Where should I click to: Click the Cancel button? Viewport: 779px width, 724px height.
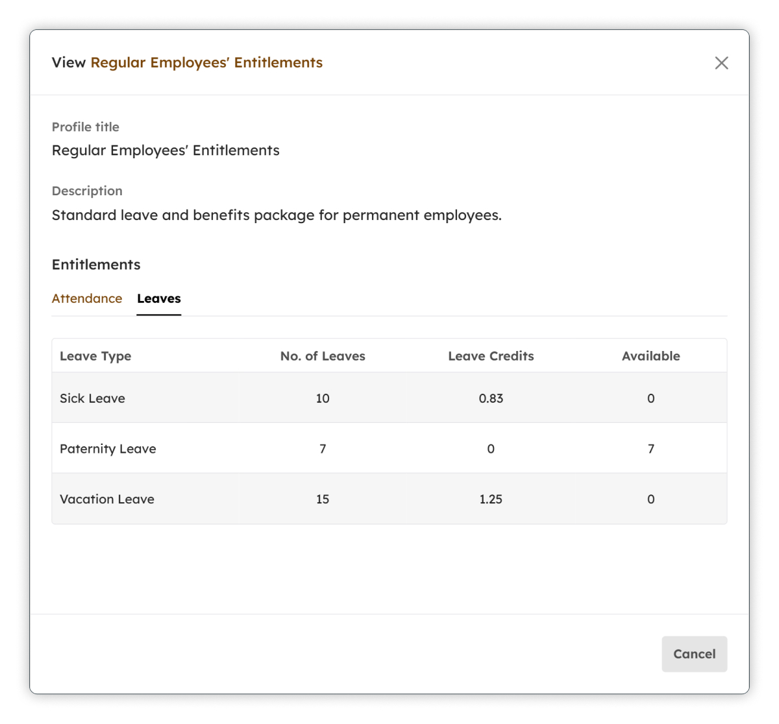695,654
